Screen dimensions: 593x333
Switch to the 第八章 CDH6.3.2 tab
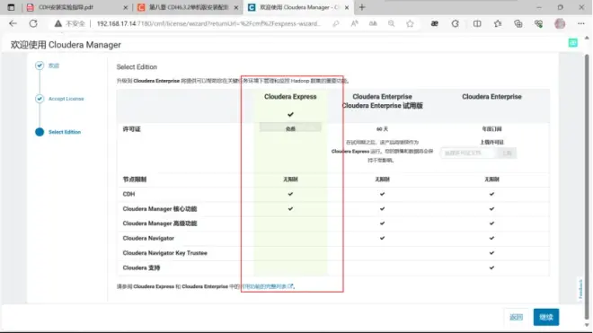point(189,7)
